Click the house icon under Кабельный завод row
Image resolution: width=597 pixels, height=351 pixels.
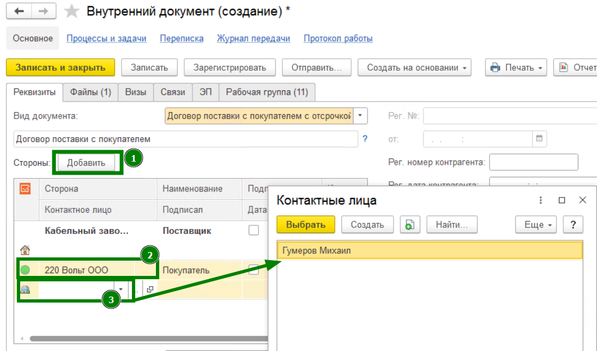tap(25, 250)
